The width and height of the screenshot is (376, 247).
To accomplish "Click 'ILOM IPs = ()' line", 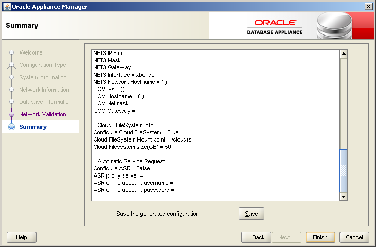I will [109, 89].
